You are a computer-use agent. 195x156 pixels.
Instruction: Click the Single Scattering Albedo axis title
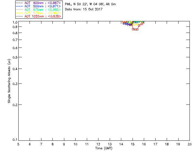click(9, 81)
